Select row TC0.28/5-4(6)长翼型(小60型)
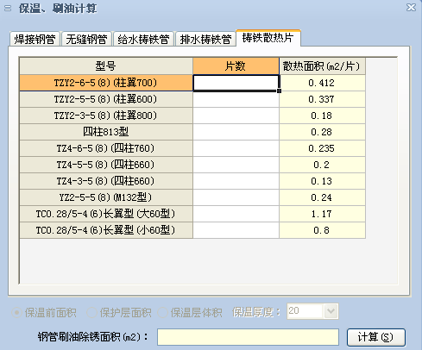 [106, 230]
